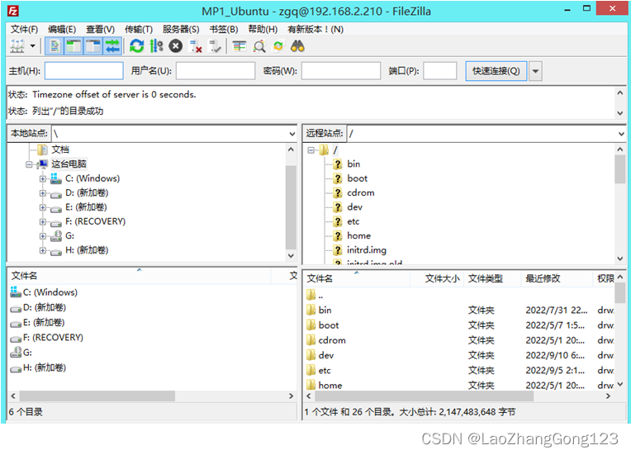Open directory listing filters dialog
631x455 pixels.
240,46
